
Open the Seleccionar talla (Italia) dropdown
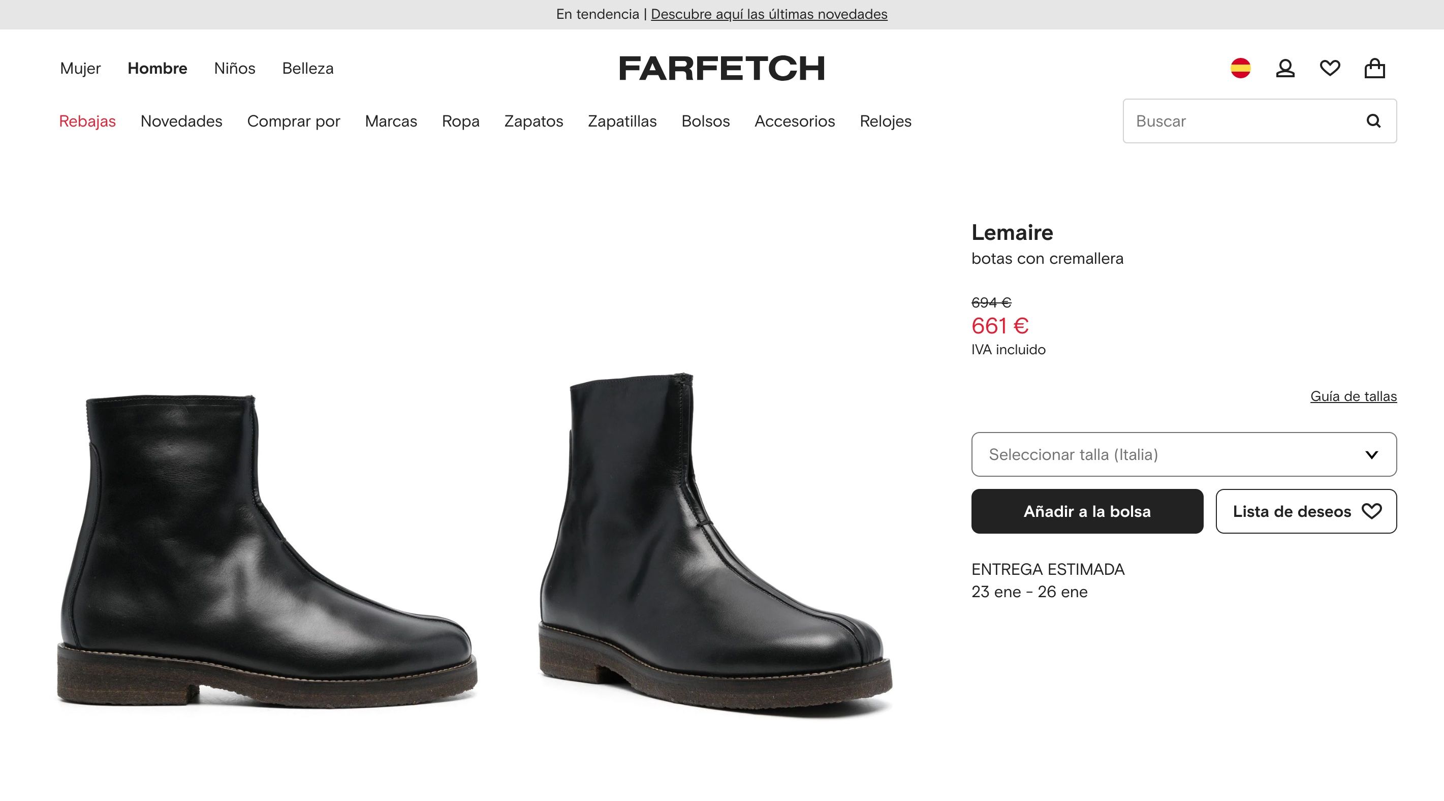tap(1184, 454)
